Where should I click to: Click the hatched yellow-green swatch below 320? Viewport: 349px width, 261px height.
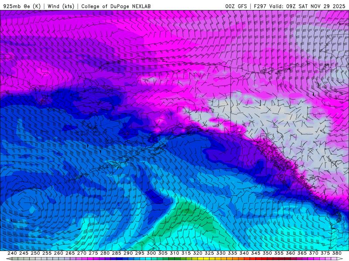[x=195, y=259]
